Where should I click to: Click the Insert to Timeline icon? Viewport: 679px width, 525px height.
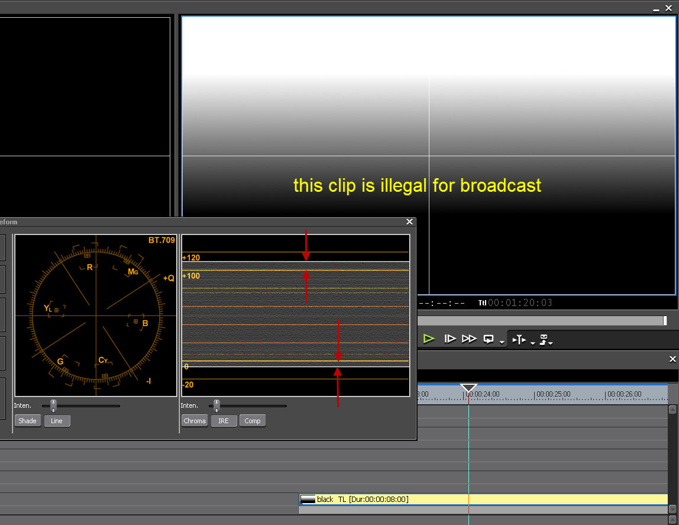519,339
